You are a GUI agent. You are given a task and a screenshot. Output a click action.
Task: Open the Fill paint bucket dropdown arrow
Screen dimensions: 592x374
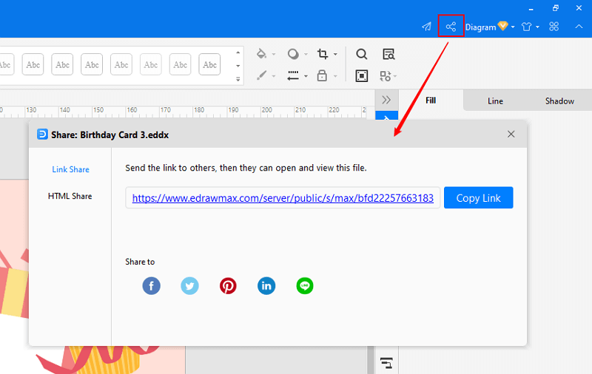[274, 54]
